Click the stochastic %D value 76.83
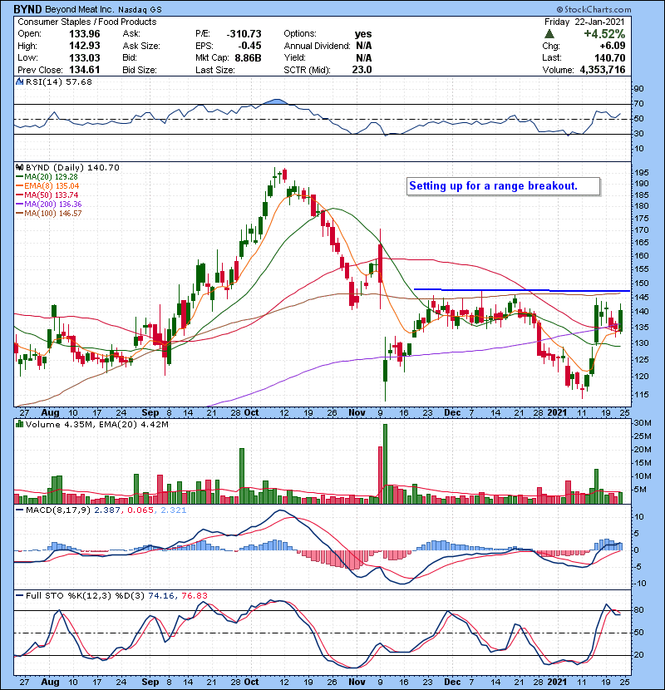 pyautogui.click(x=194, y=596)
